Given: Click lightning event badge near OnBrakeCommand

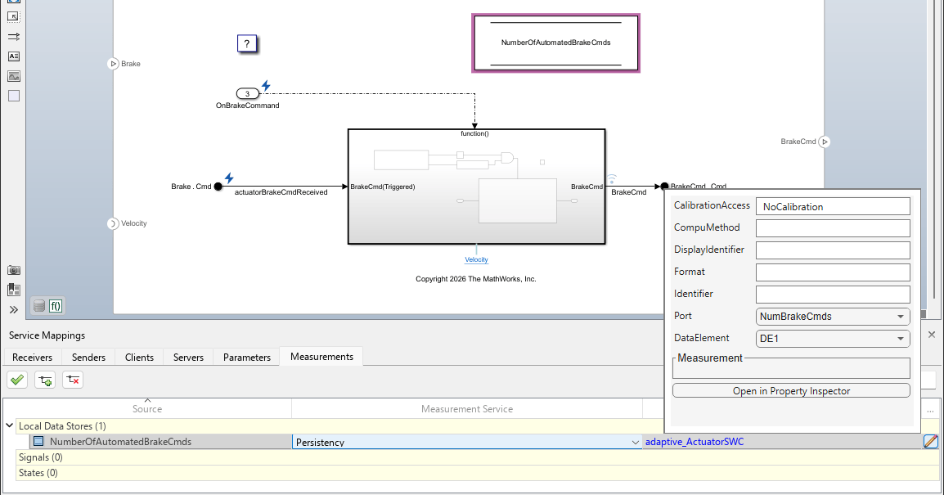Looking at the screenshot, I should pos(266,86).
